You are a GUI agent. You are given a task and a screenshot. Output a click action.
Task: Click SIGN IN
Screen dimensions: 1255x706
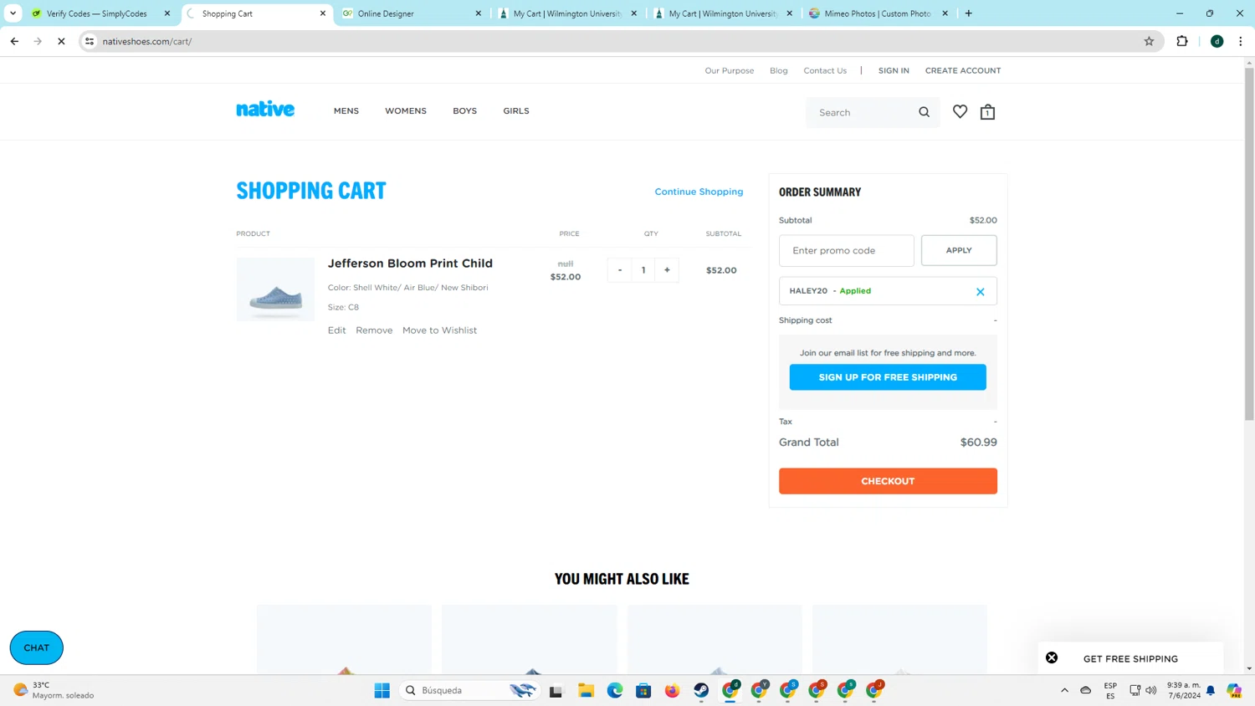pyautogui.click(x=894, y=70)
